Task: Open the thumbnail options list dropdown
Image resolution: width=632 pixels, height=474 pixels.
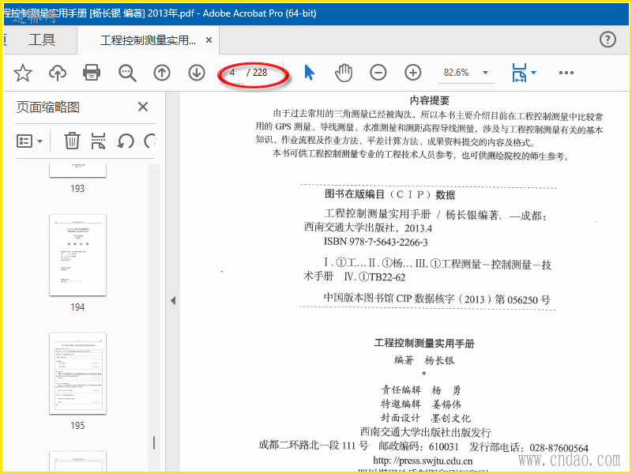Action: pyautogui.click(x=29, y=141)
